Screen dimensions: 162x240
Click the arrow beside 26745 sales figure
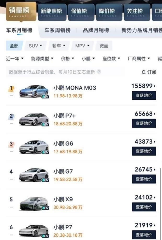click(x=155, y=170)
